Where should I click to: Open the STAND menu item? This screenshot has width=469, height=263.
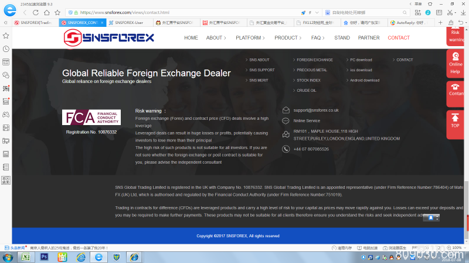tap(342, 38)
